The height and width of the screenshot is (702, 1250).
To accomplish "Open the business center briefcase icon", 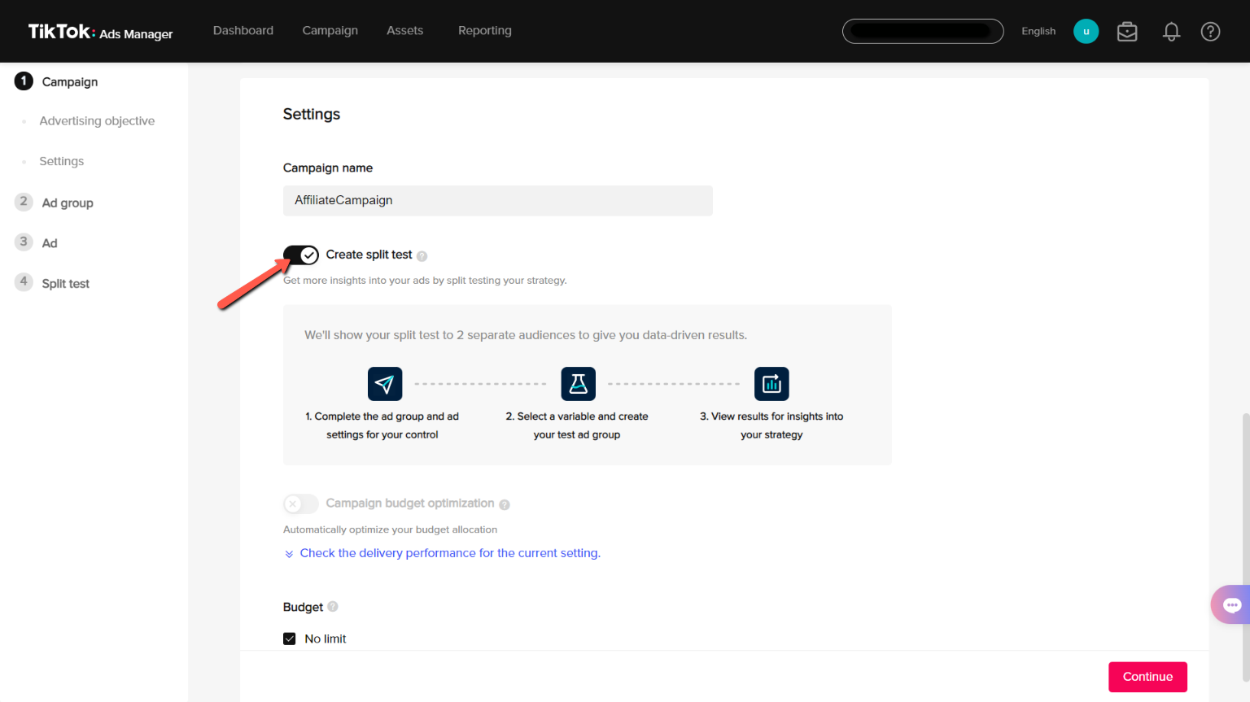I will pos(1127,31).
